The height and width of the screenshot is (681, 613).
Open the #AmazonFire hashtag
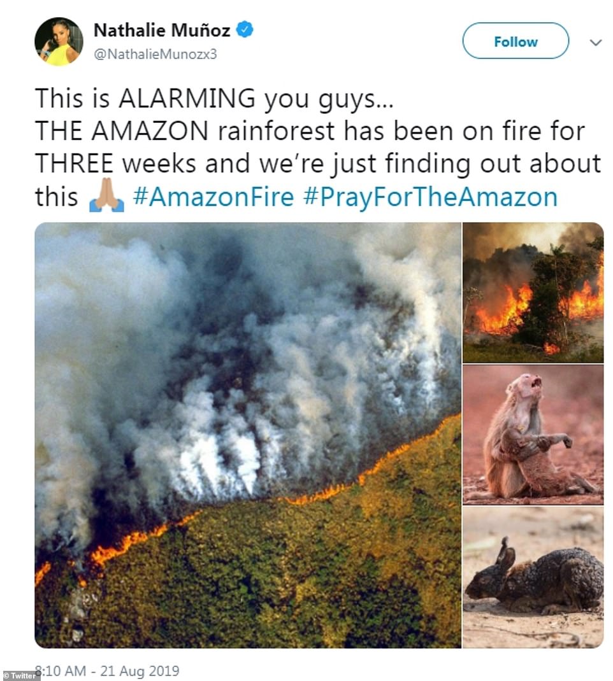213,197
